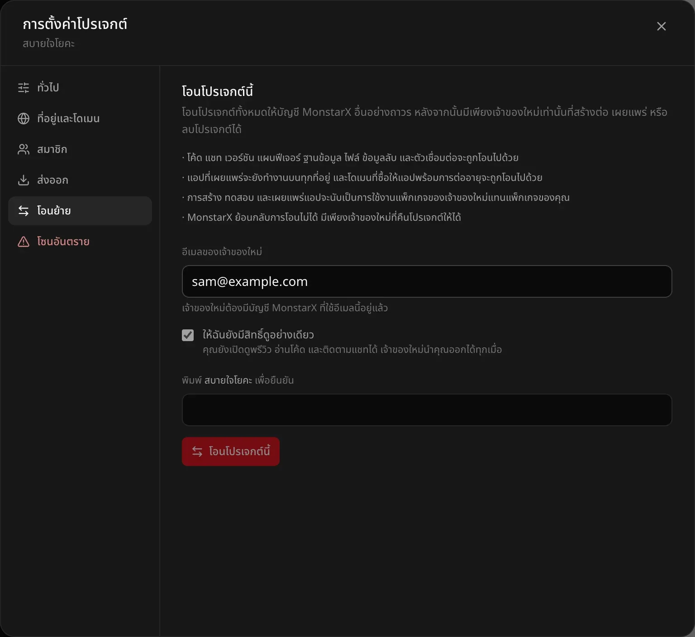Toggle the ให้ฉันยังมีสิทธิ์ดูอย่างเดียว checkbox
The image size is (695, 637).
tap(188, 335)
